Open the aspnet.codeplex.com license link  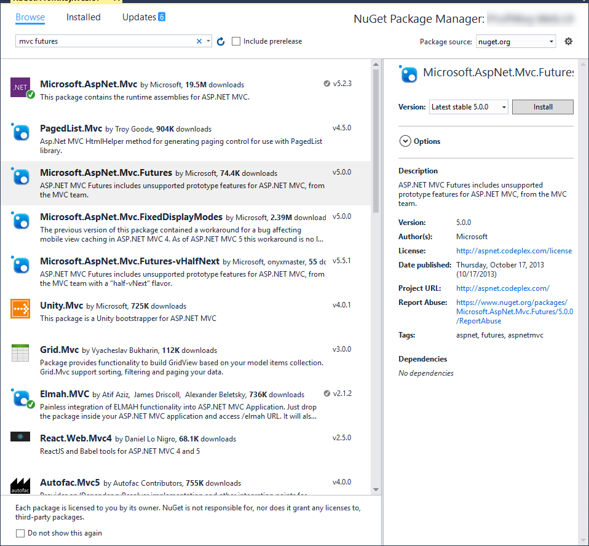pos(513,250)
